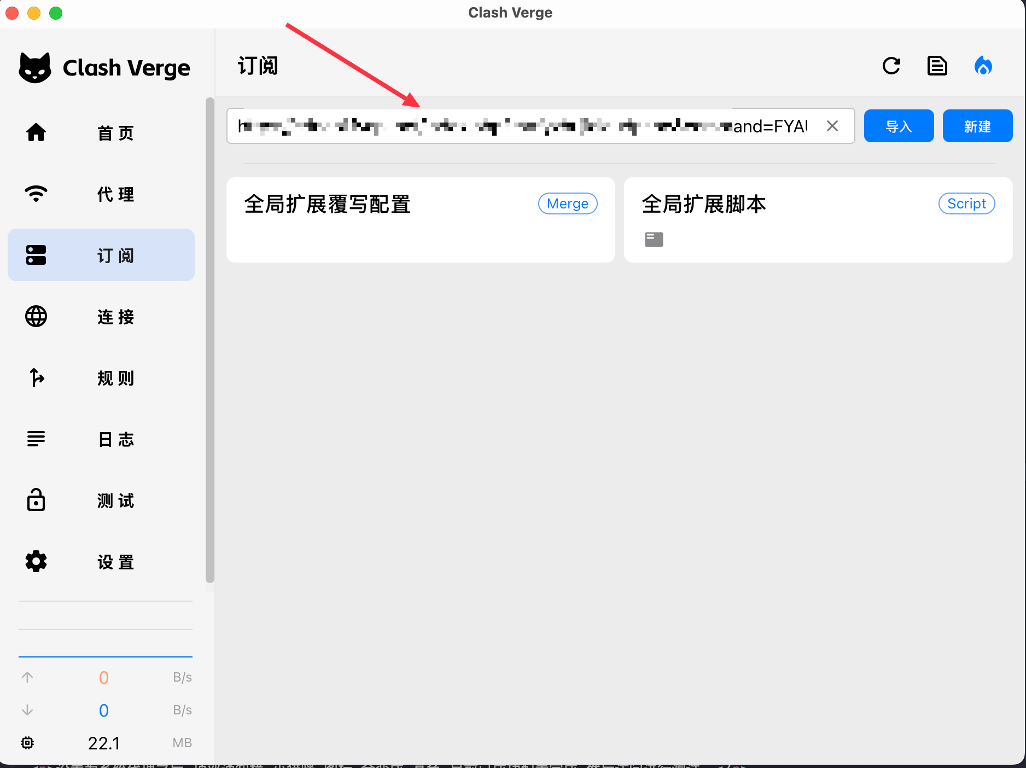Click the globe icon for connections

[x=36, y=316]
